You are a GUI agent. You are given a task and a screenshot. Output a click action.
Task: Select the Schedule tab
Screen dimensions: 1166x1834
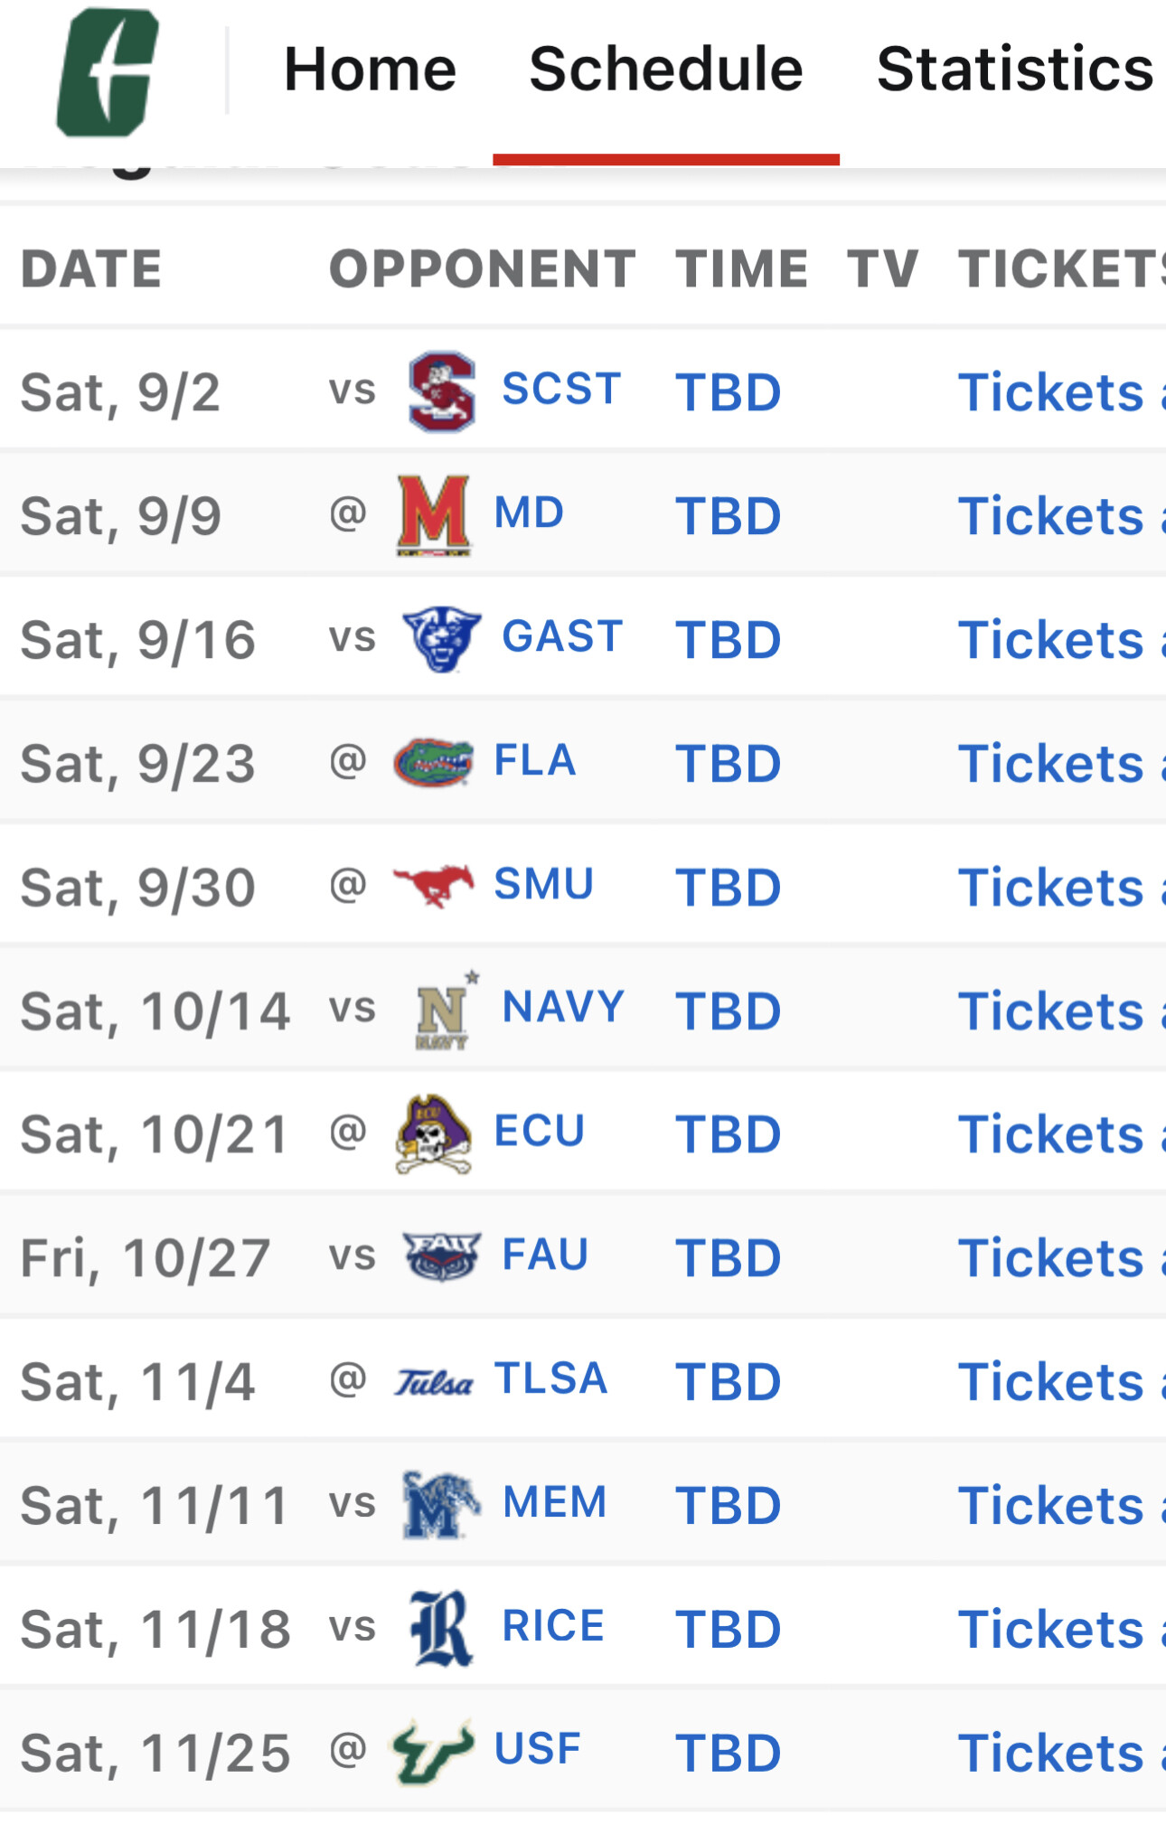tap(665, 70)
